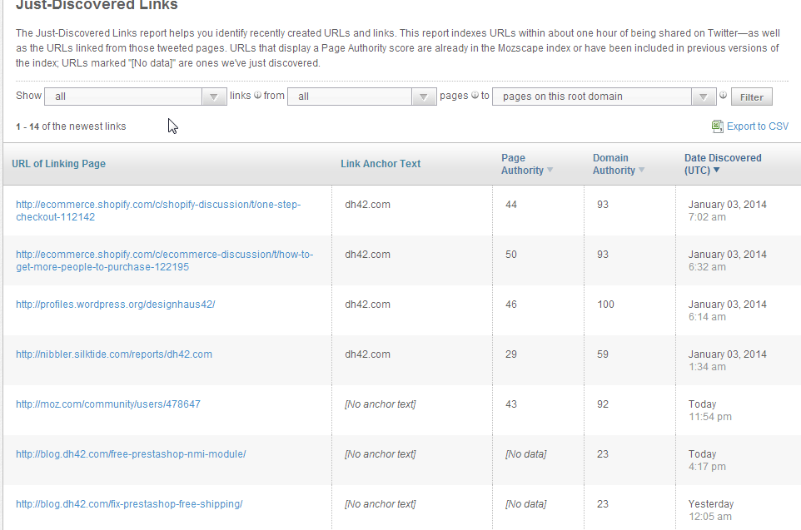The image size is (801, 530).
Task: Click [No data] in free-prestashop-nmi-module row
Action: [525, 454]
